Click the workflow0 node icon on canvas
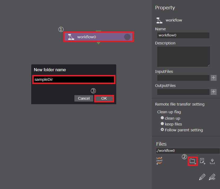The image size is (220, 189). point(71,37)
